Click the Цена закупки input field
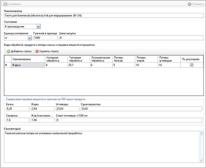This screenshot has height=168, width=206. [x=131, y=38]
